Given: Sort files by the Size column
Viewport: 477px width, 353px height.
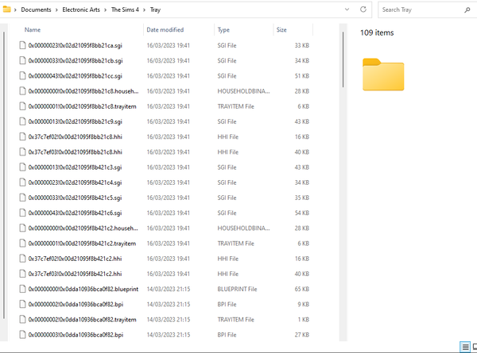Looking at the screenshot, I should (281, 29).
